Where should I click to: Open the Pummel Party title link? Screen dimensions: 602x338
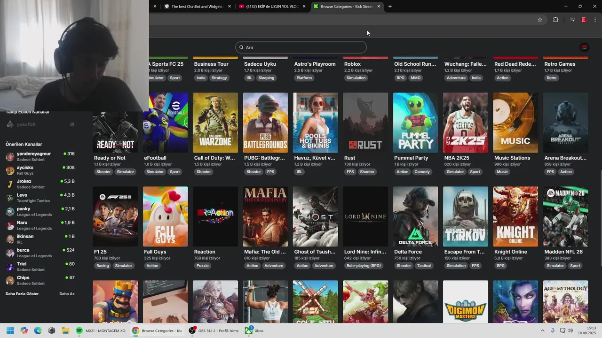point(411,158)
